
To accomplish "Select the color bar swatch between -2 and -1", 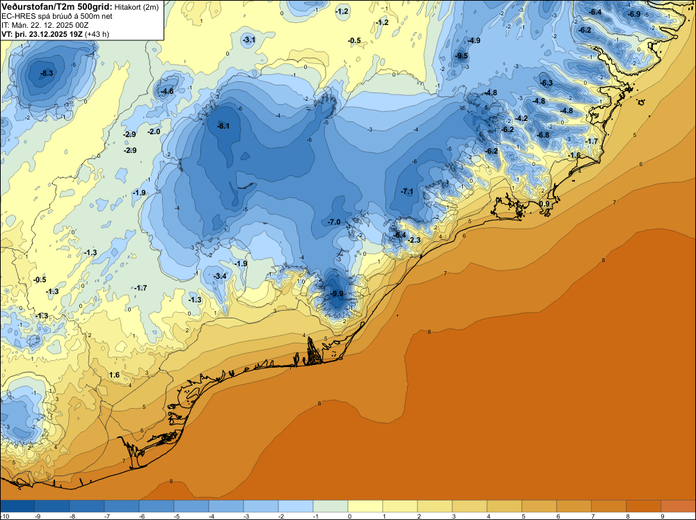I will tap(296, 506).
